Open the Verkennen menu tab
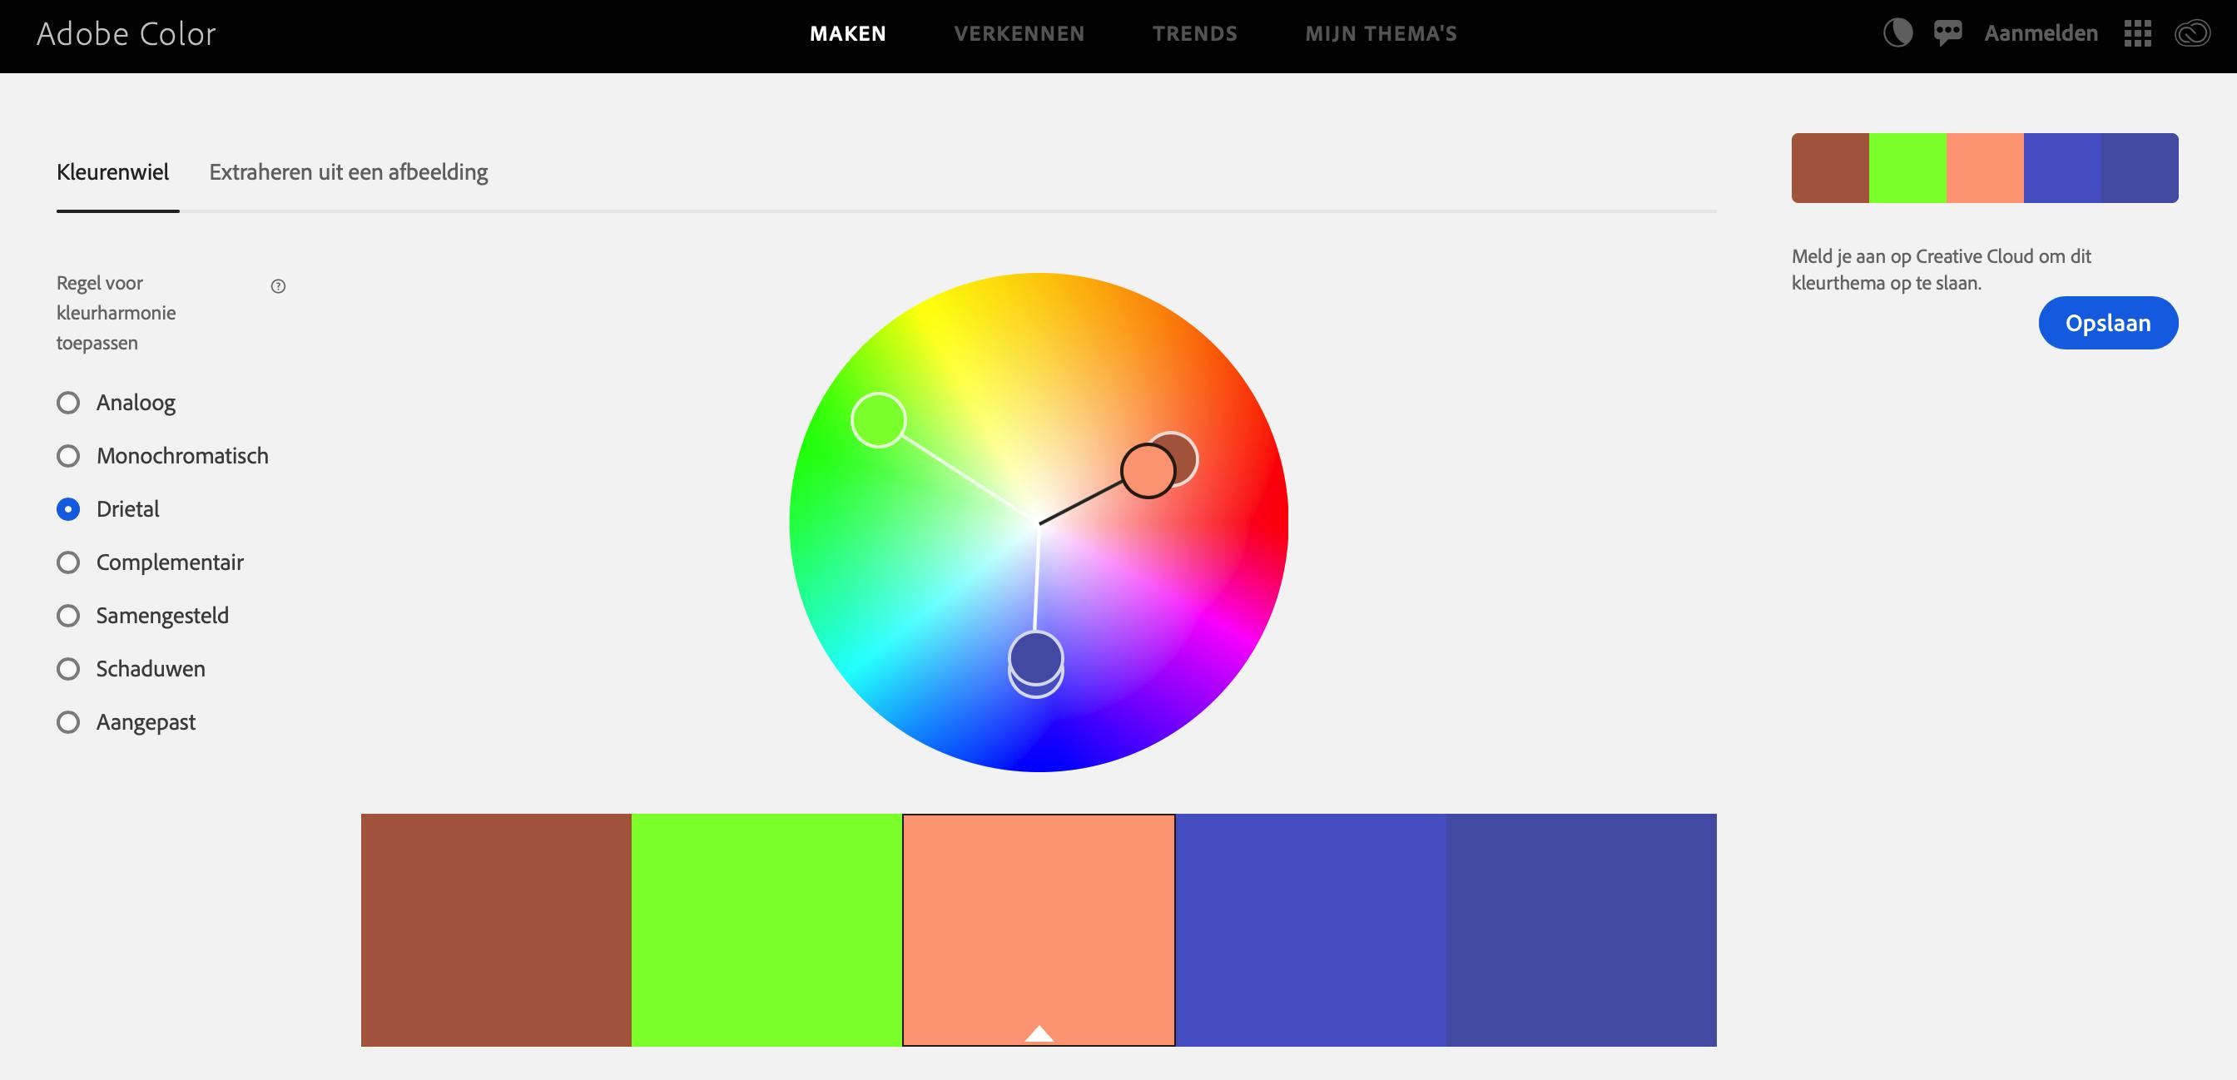 (x=1019, y=34)
